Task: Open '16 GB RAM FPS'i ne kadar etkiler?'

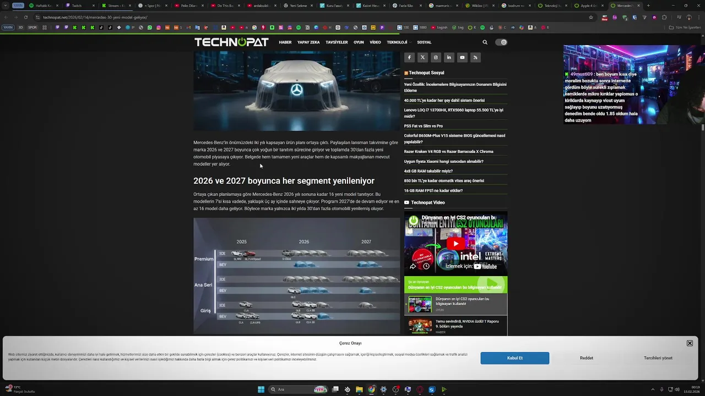Action: click(433, 191)
